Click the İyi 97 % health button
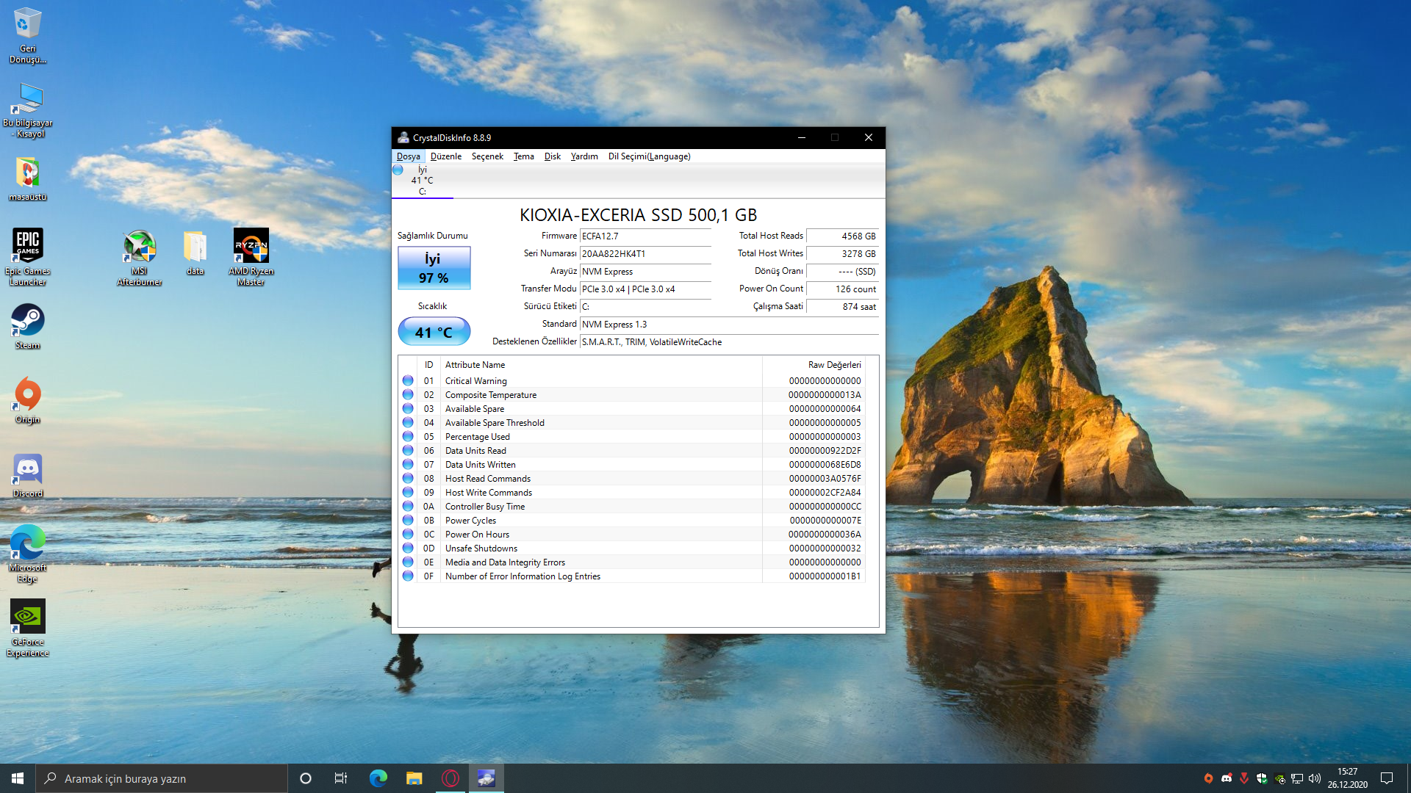The image size is (1411, 793). click(x=434, y=268)
